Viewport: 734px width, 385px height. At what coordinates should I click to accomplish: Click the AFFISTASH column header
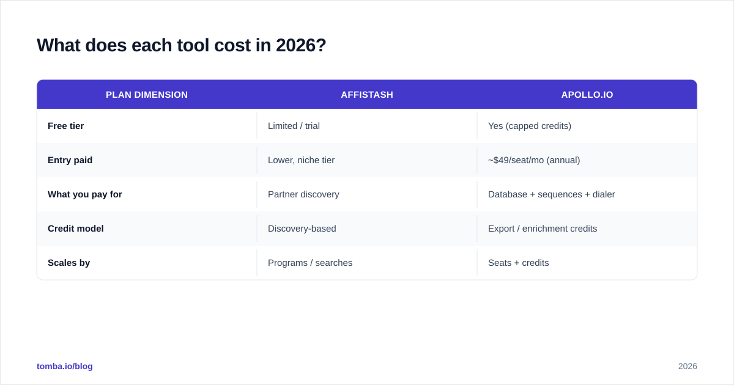[x=367, y=95]
